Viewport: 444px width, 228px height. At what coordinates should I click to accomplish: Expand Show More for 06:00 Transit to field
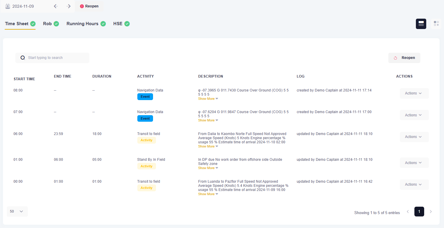(x=208, y=146)
